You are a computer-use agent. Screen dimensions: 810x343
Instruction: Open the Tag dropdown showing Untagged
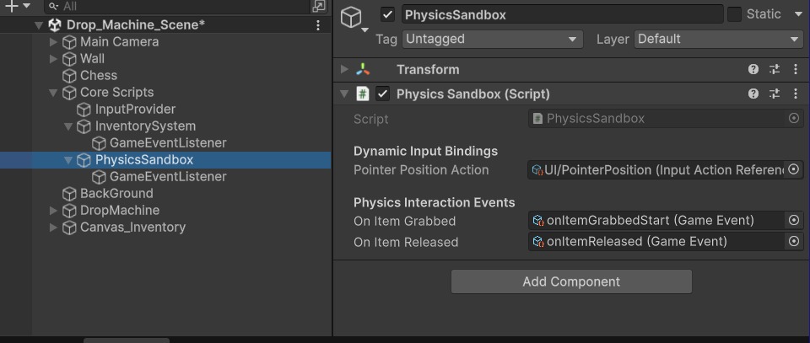[x=492, y=39]
